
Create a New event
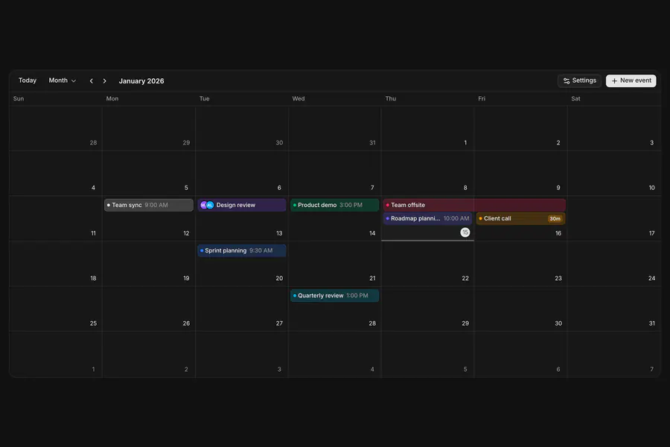tap(631, 81)
